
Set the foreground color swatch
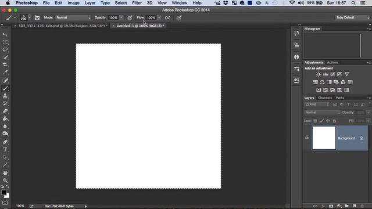click(x=3, y=192)
